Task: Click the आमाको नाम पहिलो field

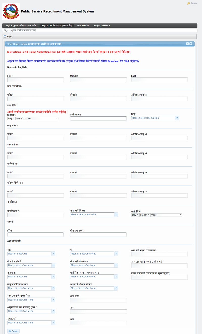Action: pyautogui.click(x=36, y=157)
